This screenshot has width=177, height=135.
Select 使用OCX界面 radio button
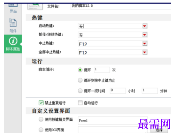tap(41, 130)
